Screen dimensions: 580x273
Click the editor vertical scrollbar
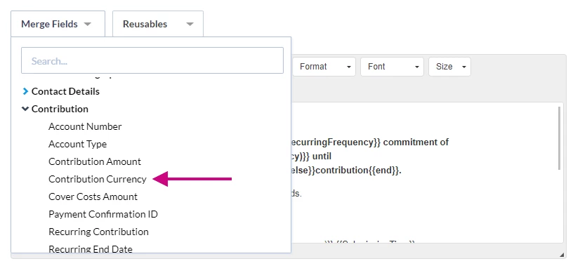(x=559, y=138)
